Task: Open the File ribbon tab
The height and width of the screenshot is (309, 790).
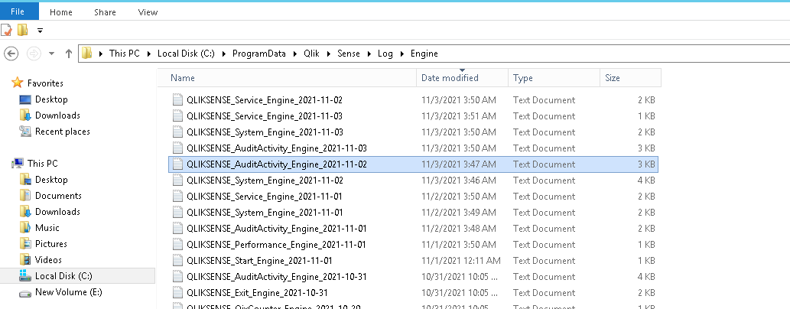Action: (x=19, y=11)
